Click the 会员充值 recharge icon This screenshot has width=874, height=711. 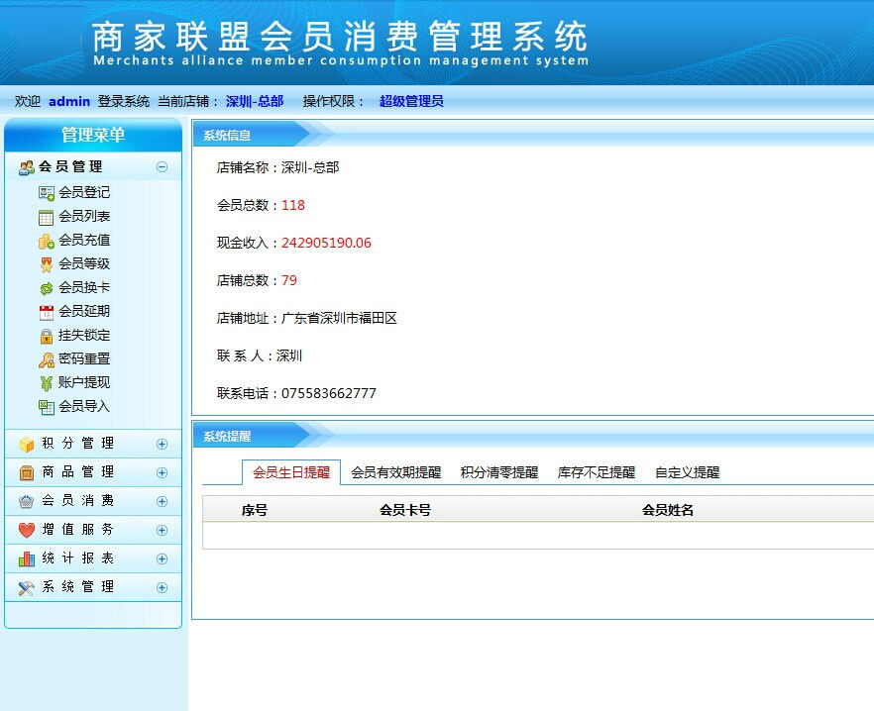[47, 241]
